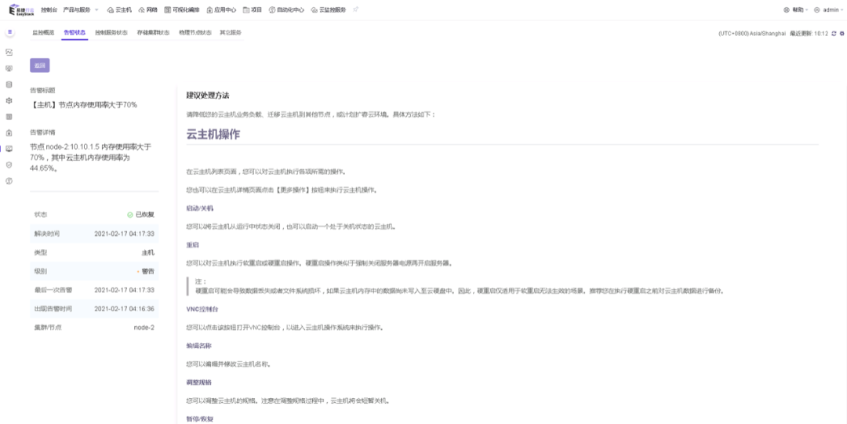The width and height of the screenshot is (847, 424).
Task: Click the 调整规格 subheading
Action: (x=197, y=382)
